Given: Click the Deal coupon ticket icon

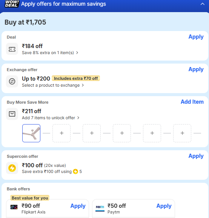Looking at the screenshot, I should click(x=12, y=49).
